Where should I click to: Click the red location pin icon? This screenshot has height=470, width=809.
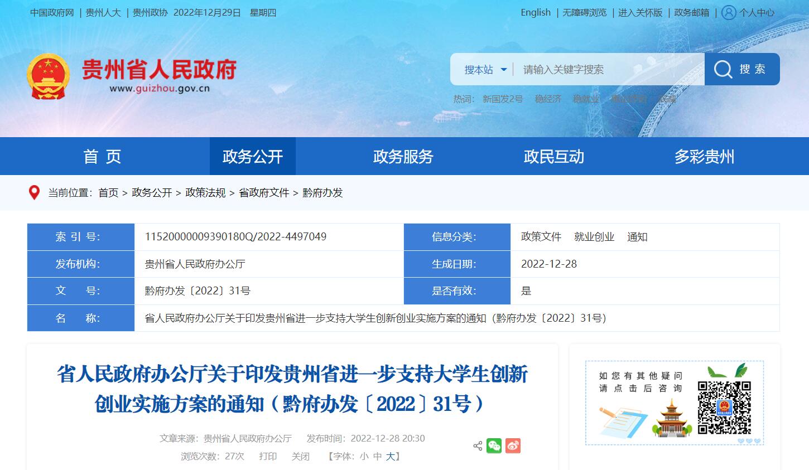click(34, 193)
